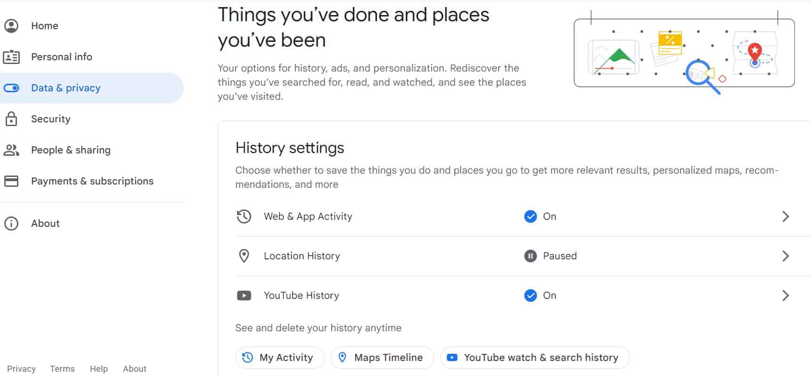Image resolution: width=811 pixels, height=376 pixels.
Task: Click the Location History pin icon
Action: pyautogui.click(x=244, y=256)
